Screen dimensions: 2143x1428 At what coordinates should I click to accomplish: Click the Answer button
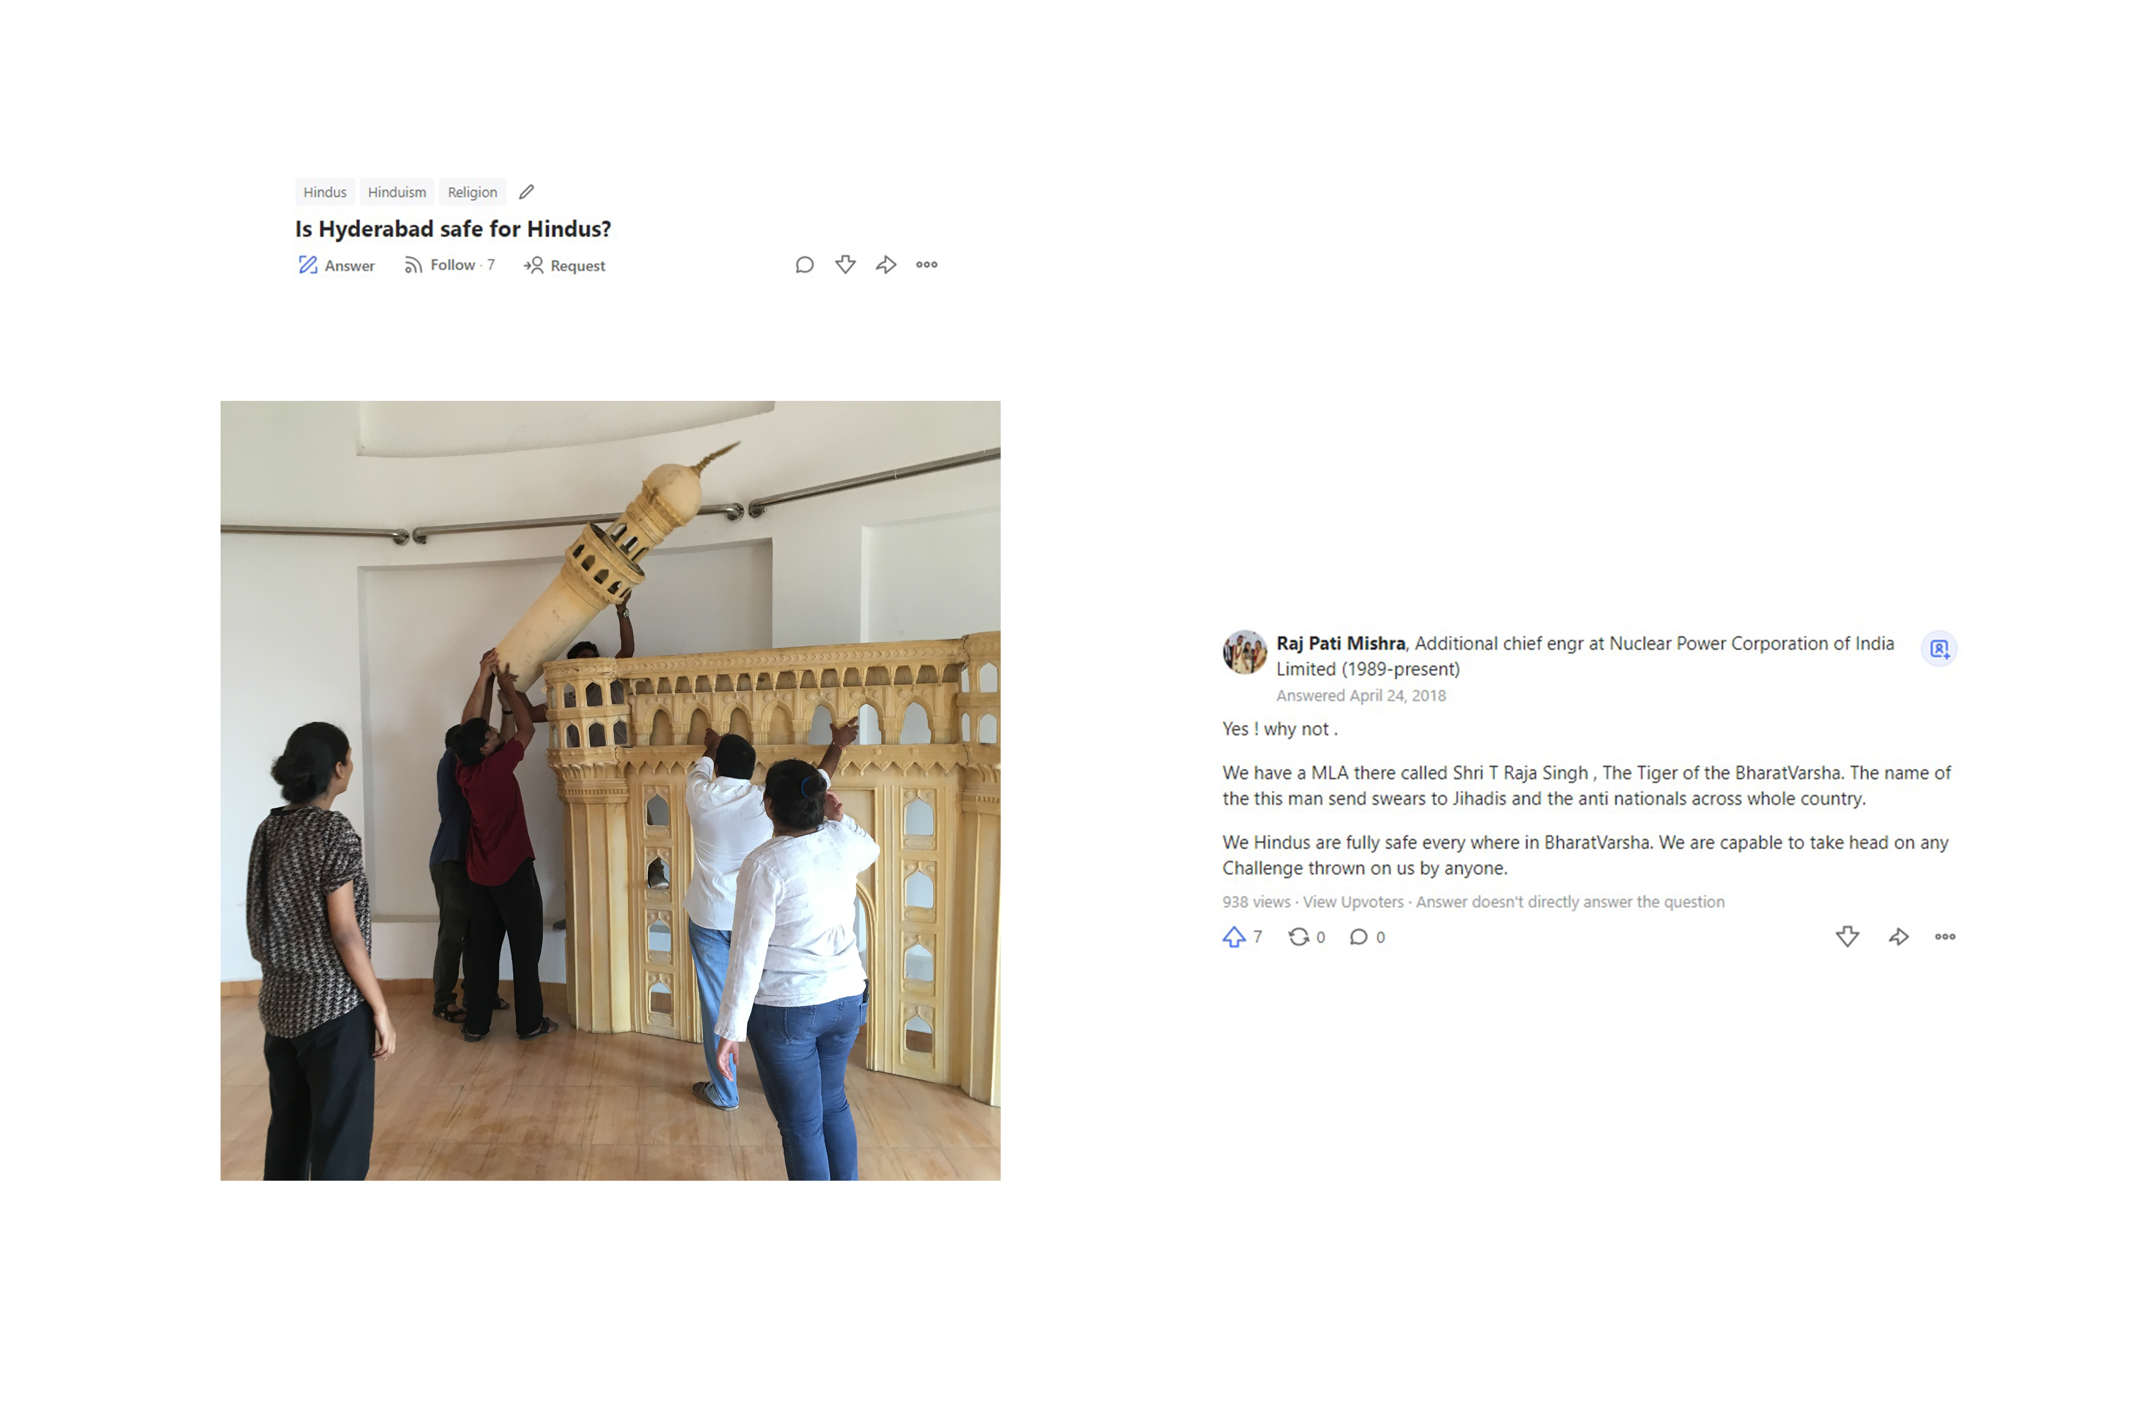[336, 265]
